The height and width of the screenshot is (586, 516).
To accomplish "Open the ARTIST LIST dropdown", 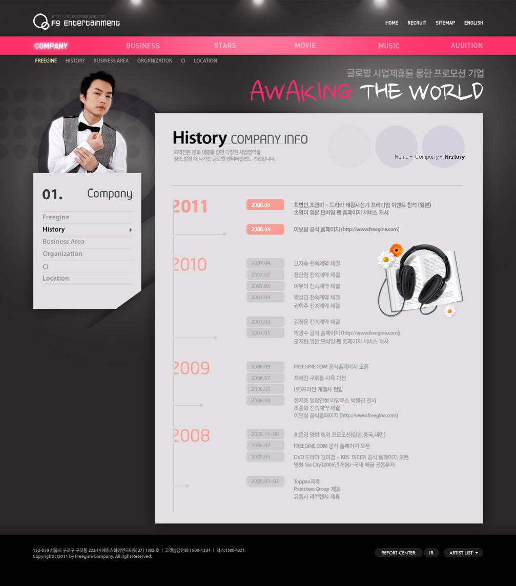I will (x=463, y=553).
